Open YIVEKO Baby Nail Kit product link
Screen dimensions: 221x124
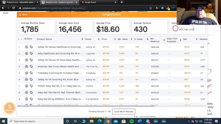coord(60,86)
